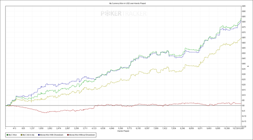This screenshot has height=140, width=253.
Task: Click the '6,597' x-axis tick label
Action: pos(147,128)
